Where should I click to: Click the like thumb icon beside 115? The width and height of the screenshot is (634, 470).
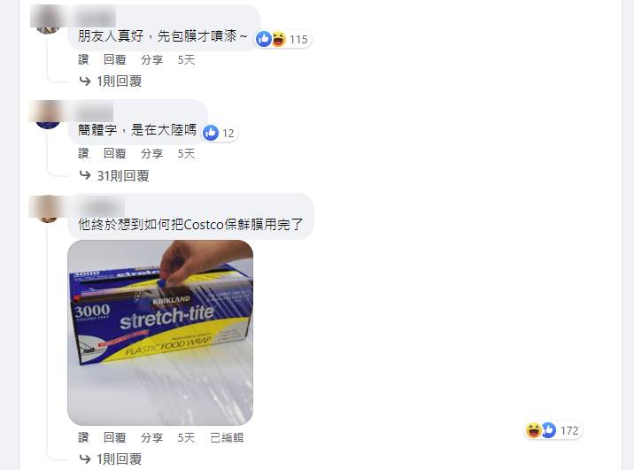click(x=264, y=39)
